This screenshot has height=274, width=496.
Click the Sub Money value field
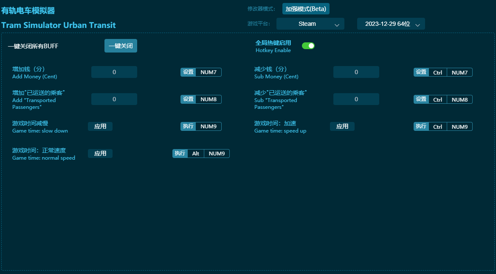point(356,72)
